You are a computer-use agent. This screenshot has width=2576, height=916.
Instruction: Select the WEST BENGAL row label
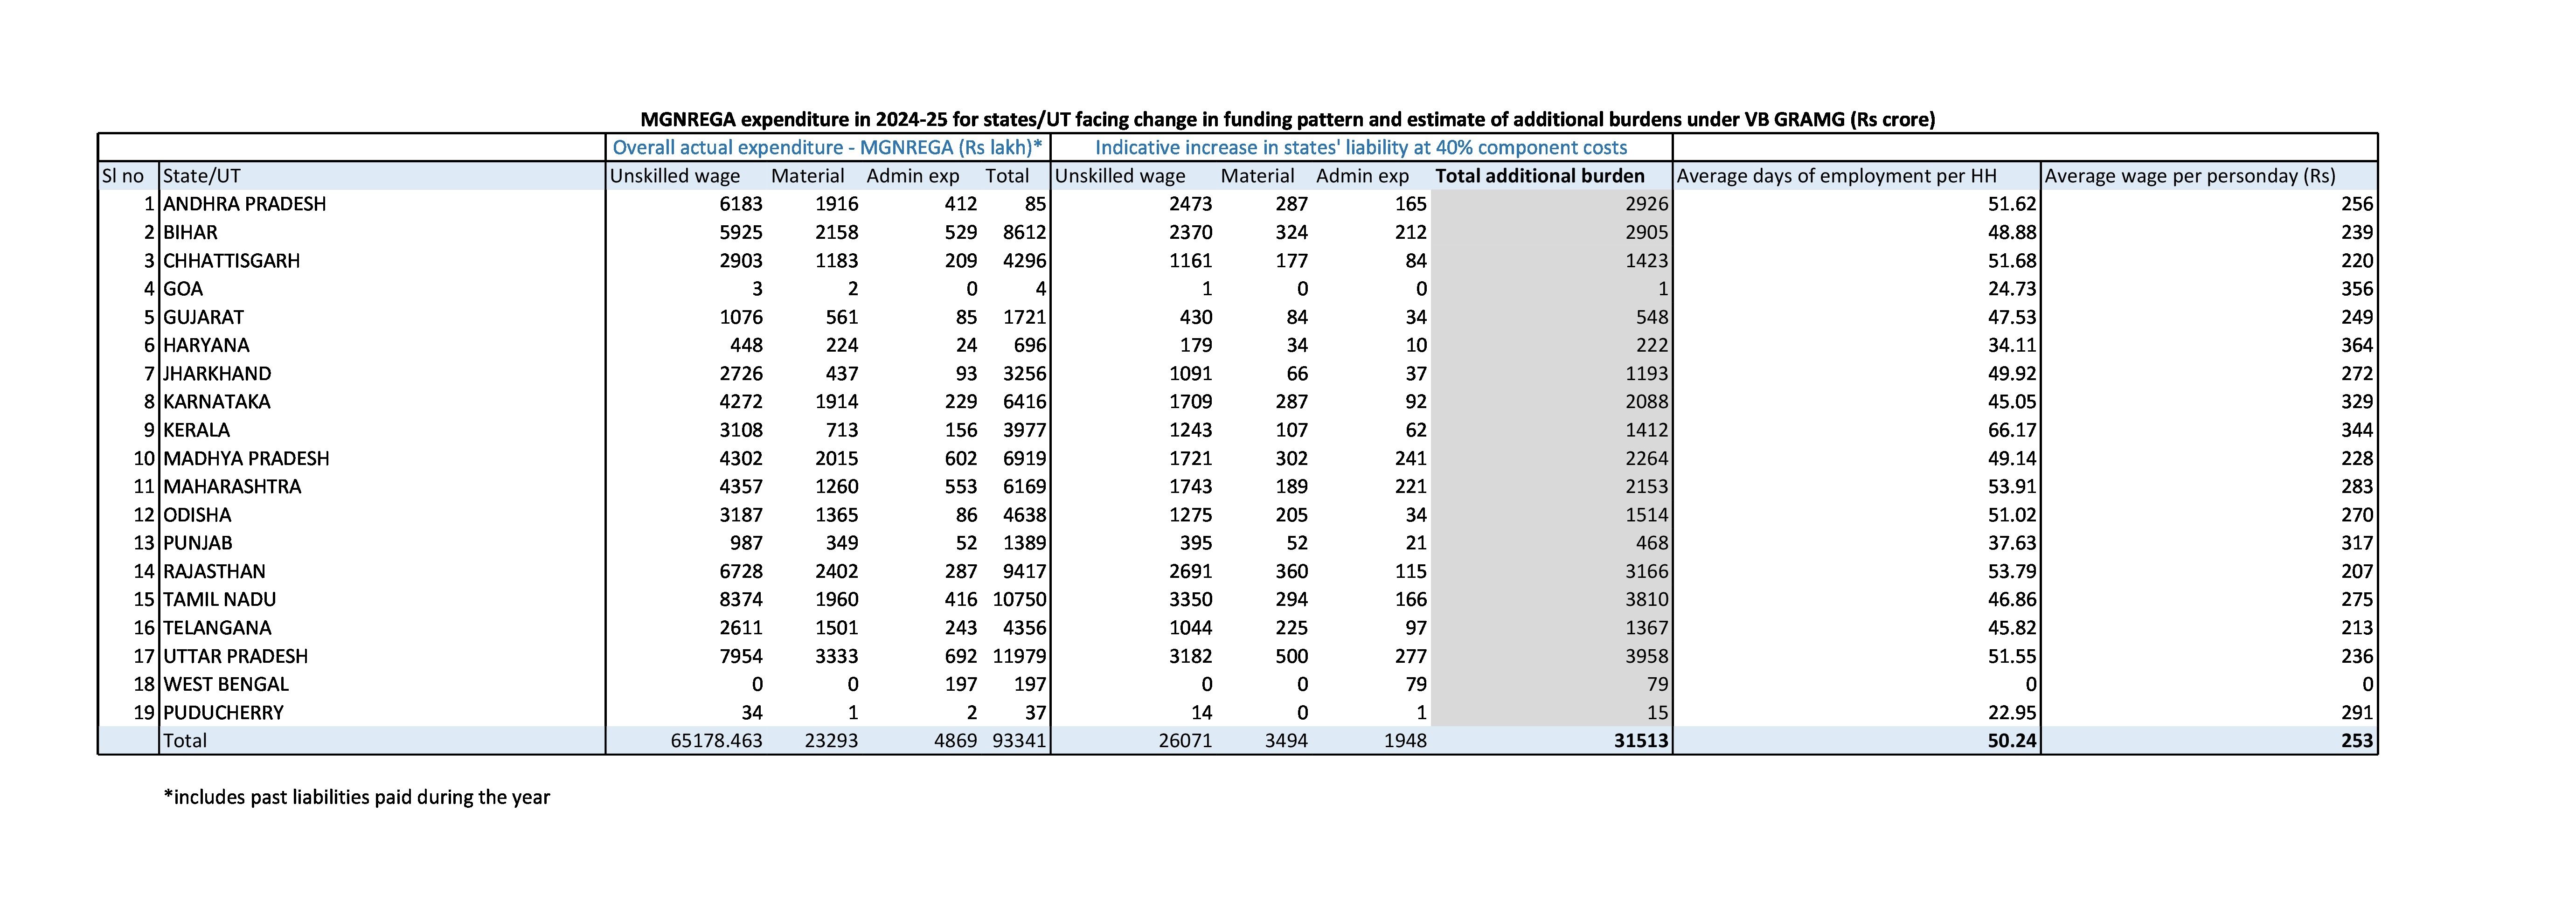click(x=224, y=684)
